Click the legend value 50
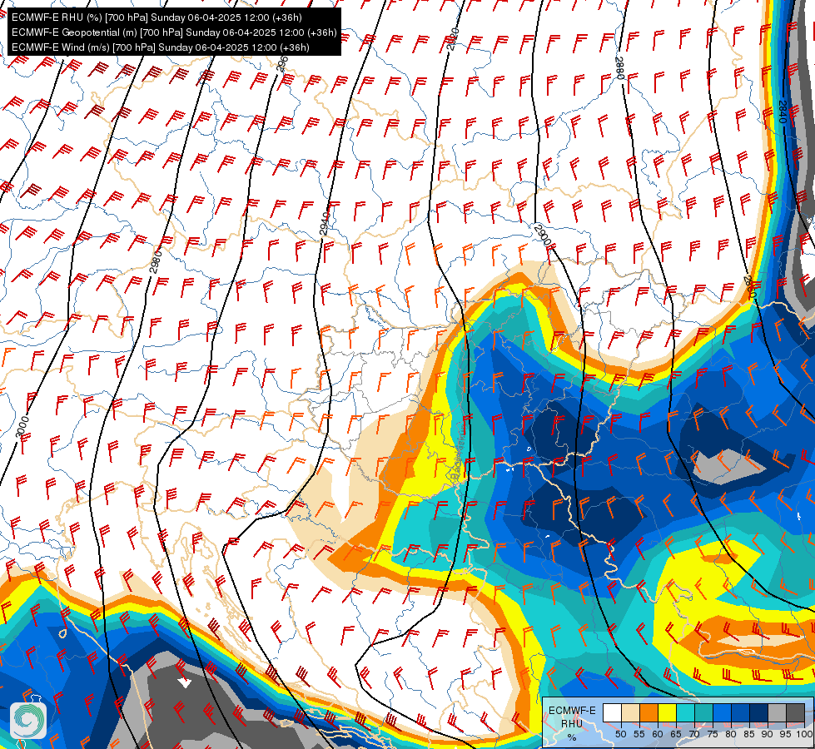 [620, 734]
